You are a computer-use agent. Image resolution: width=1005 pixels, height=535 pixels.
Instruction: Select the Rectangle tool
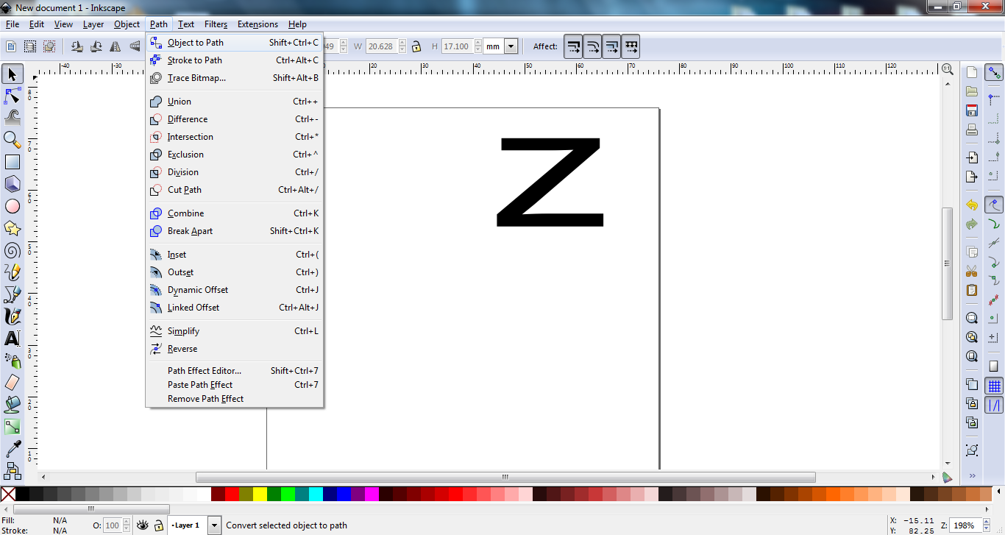(x=13, y=162)
